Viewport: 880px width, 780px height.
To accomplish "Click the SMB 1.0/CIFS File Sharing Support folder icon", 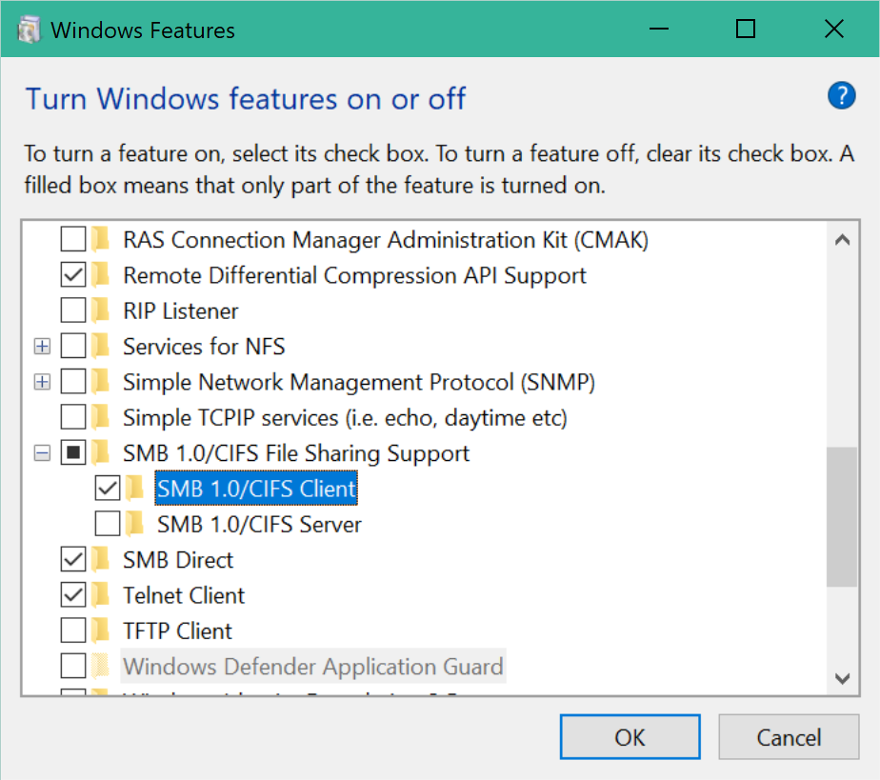I will click(x=100, y=452).
